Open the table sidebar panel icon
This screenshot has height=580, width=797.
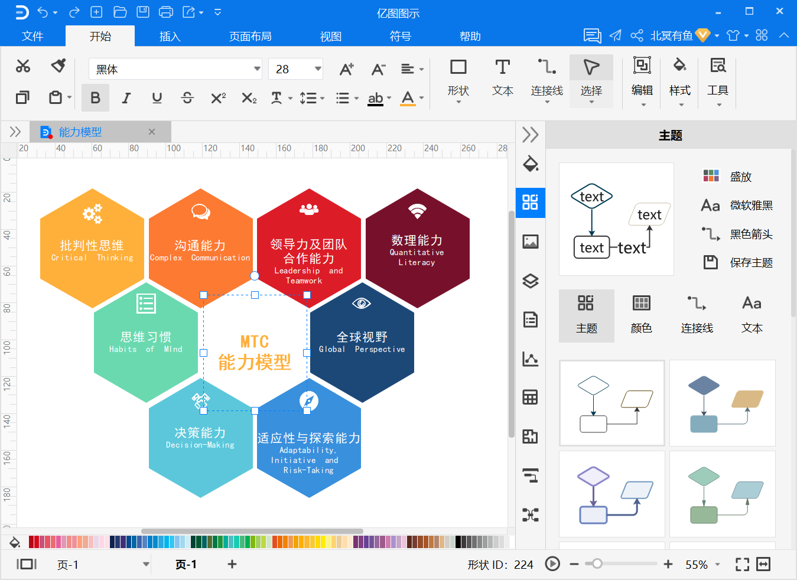(531, 397)
